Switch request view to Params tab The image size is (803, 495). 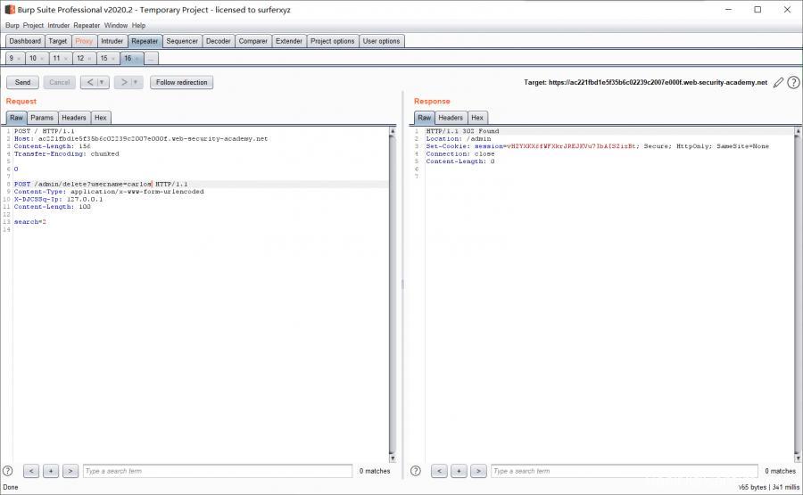42,118
